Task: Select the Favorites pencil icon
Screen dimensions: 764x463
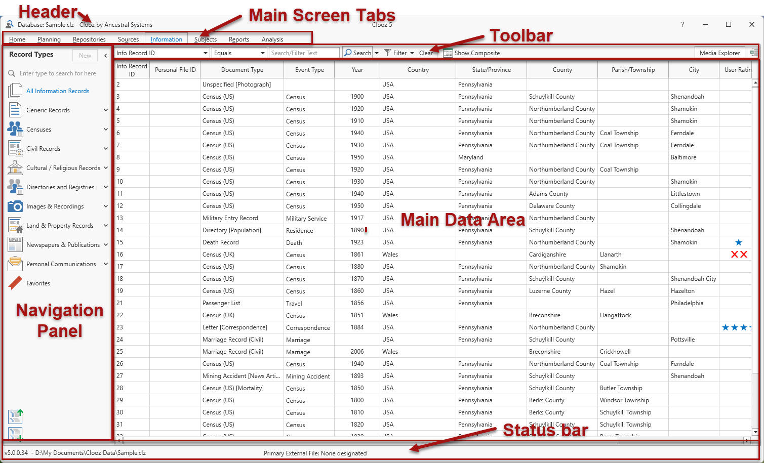Action: pos(15,283)
